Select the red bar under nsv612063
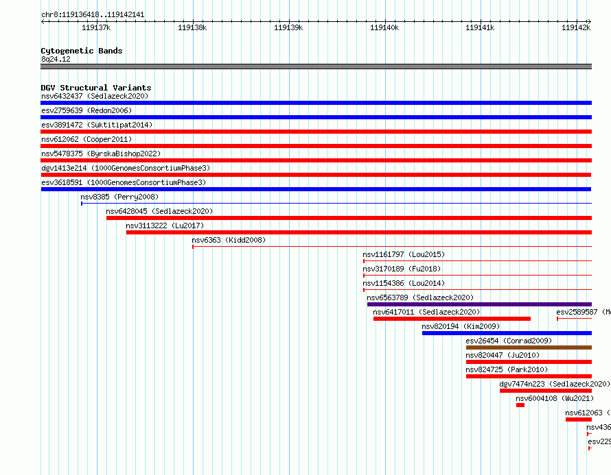This screenshot has height=475, width=611. [x=579, y=419]
